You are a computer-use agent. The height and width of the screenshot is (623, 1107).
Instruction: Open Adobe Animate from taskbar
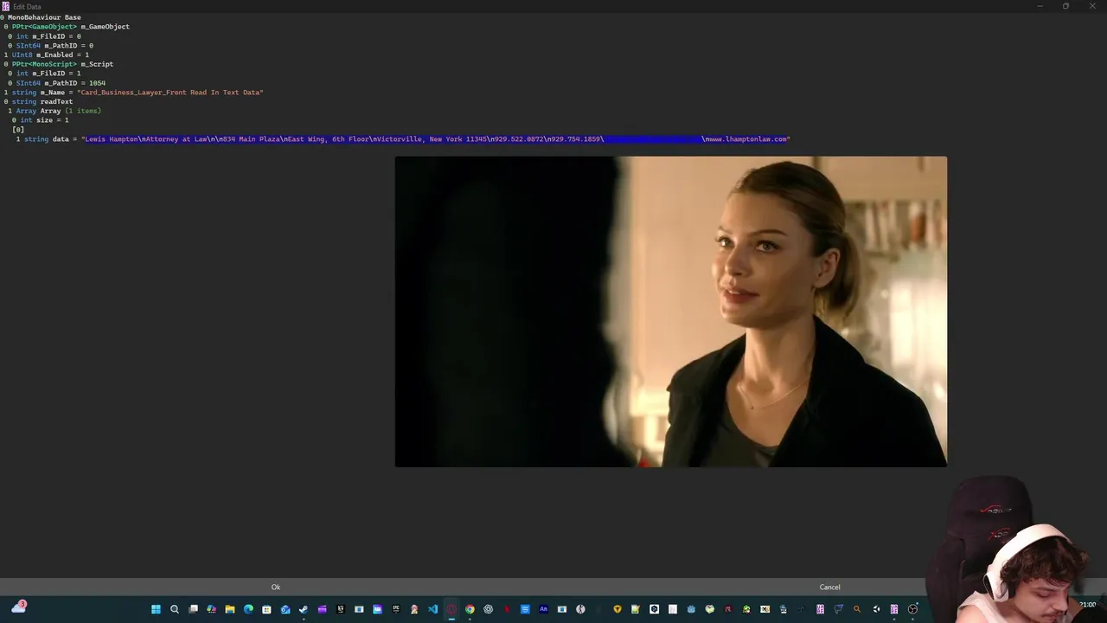(543, 609)
